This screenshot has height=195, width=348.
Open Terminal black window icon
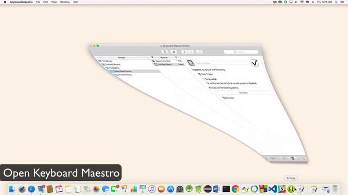(226, 189)
